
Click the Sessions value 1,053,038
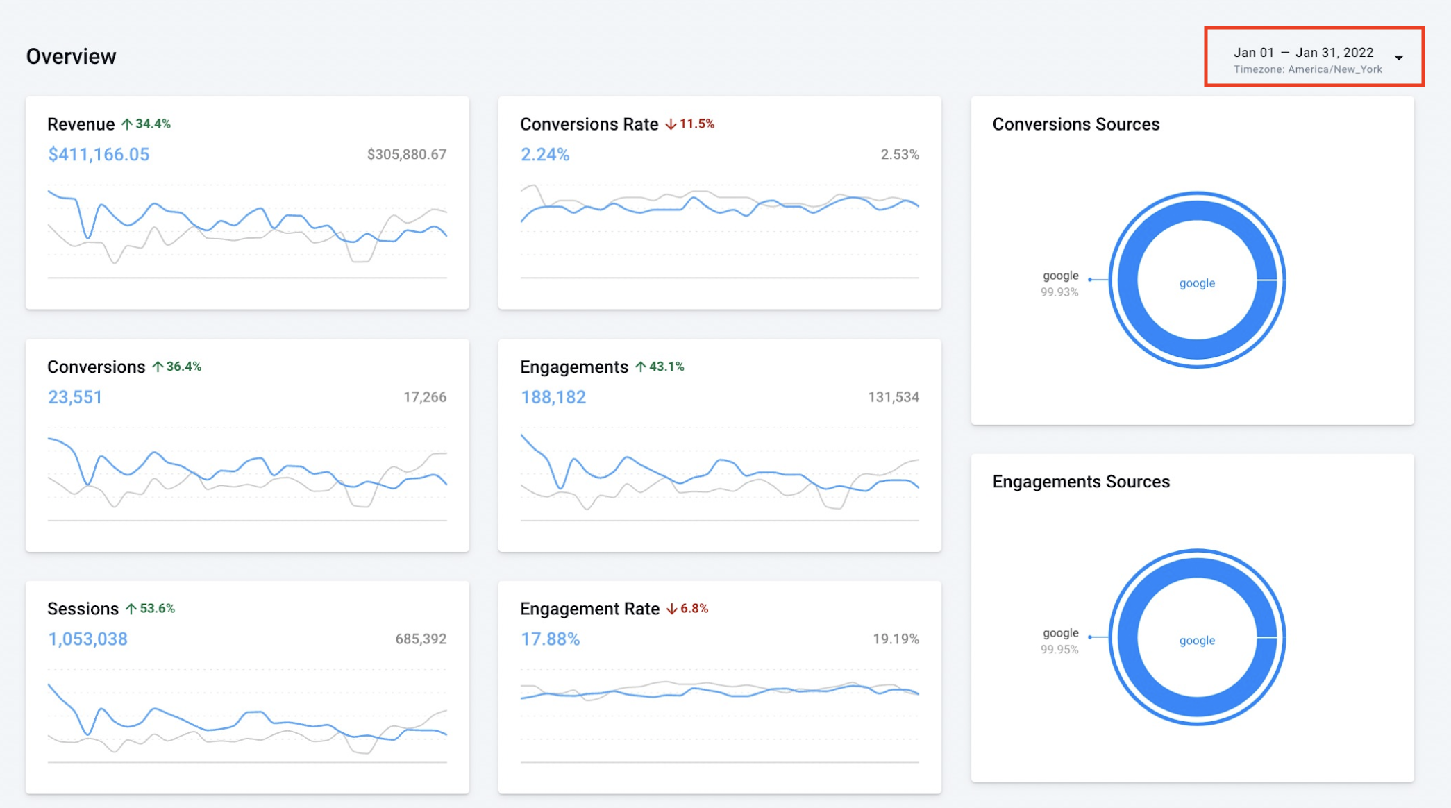click(87, 639)
